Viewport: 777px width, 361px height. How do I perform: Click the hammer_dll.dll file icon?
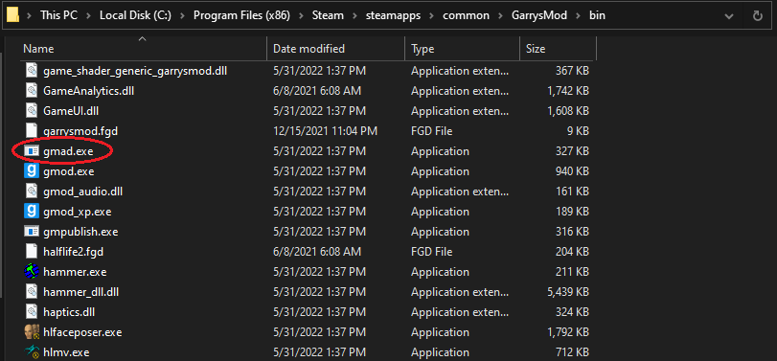point(32,292)
